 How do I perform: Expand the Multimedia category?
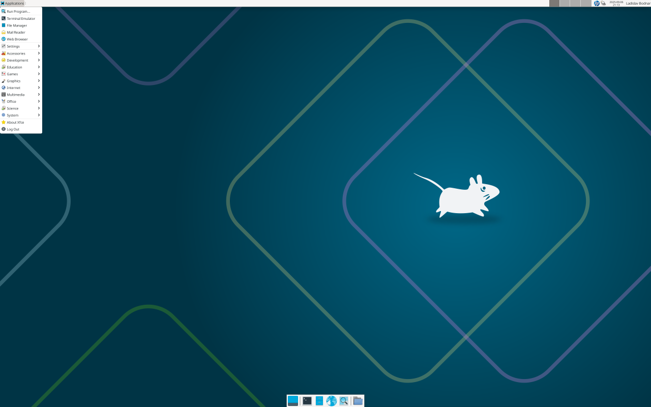21,95
